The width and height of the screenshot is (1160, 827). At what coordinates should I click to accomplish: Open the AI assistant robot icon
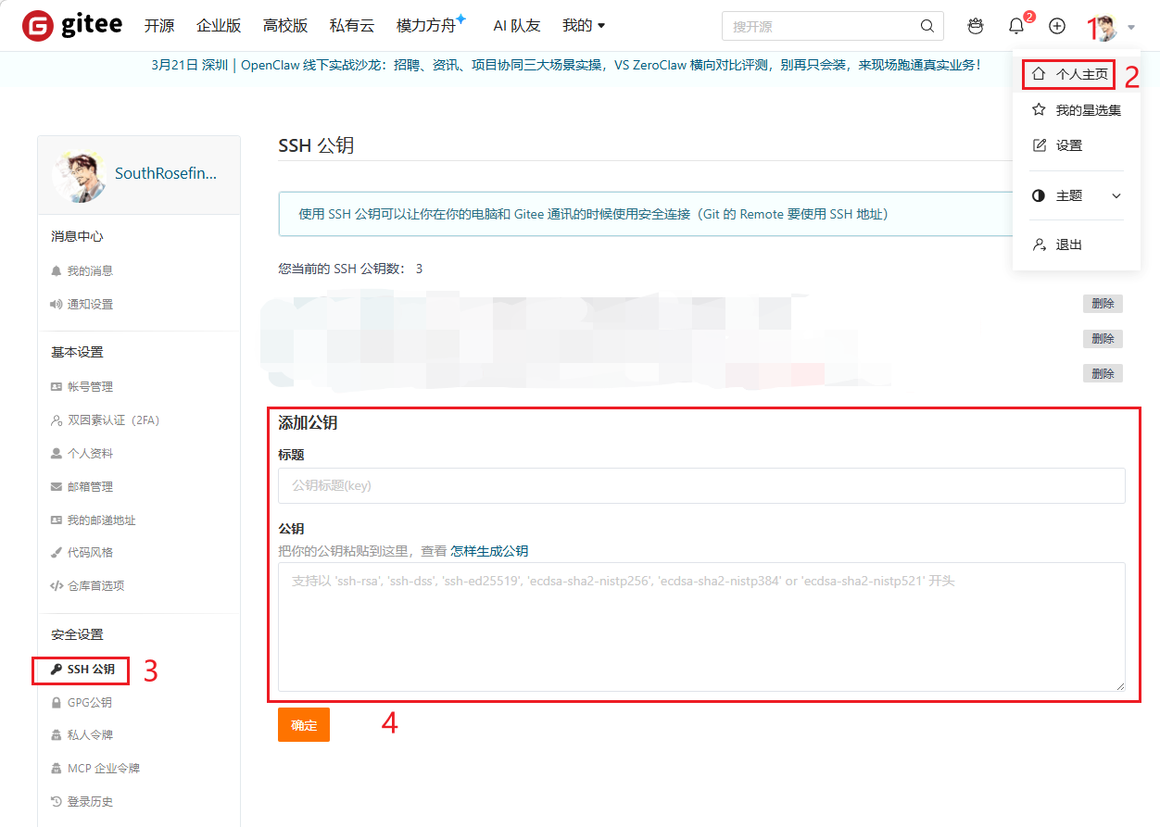(x=975, y=26)
